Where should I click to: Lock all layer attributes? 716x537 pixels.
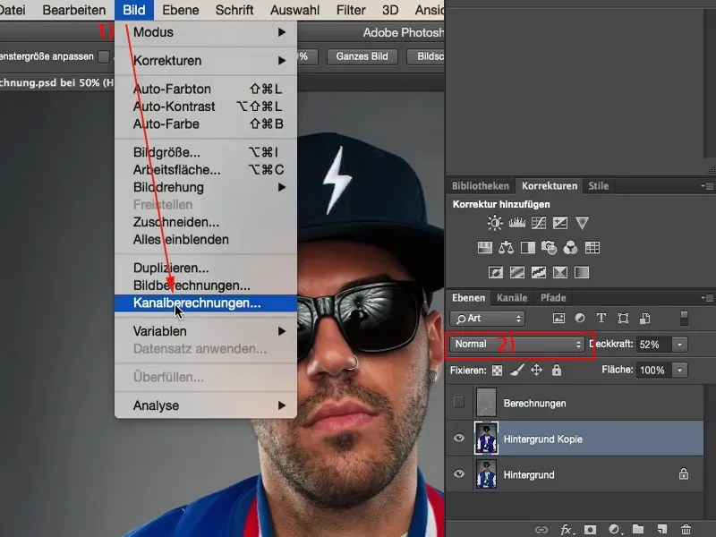(556, 370)
